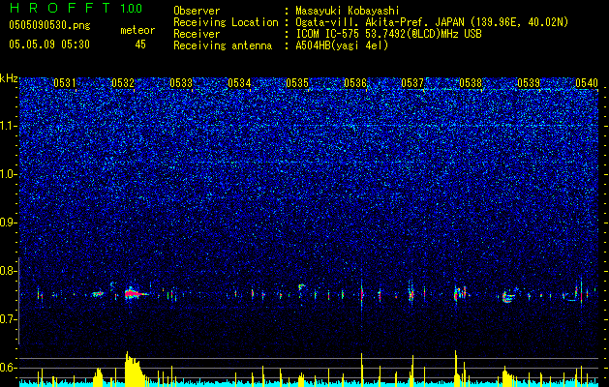
Task: Click the 0531 time marker
Action: [65, 83]
